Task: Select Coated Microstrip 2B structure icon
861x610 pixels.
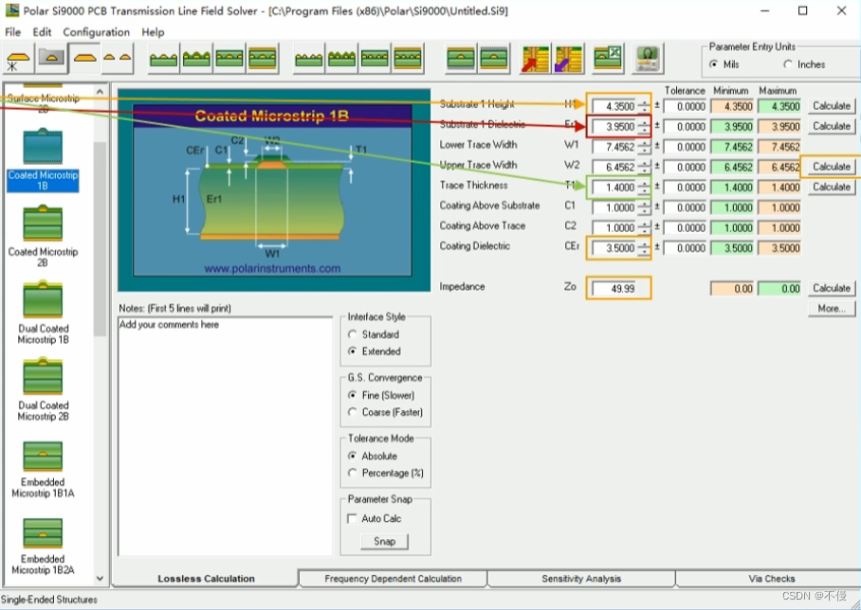Action: pos(43,224)
